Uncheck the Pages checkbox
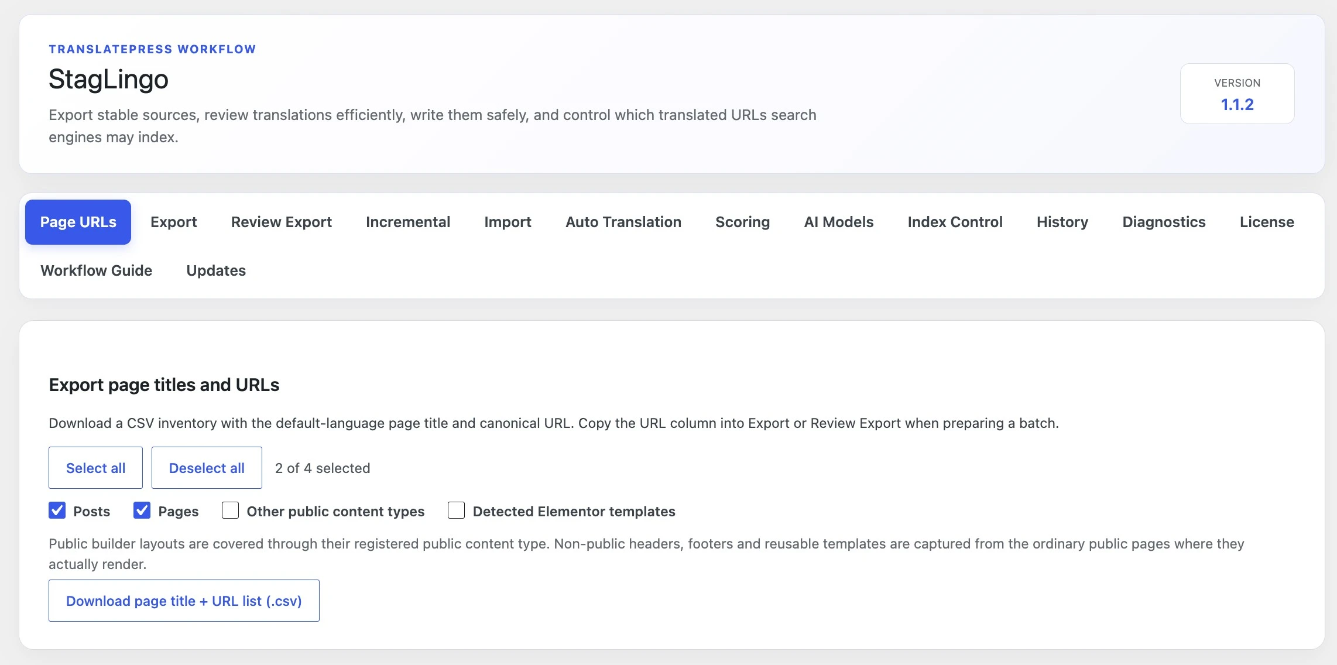Screen dimensions: 1337x665 tap(142, 510)
